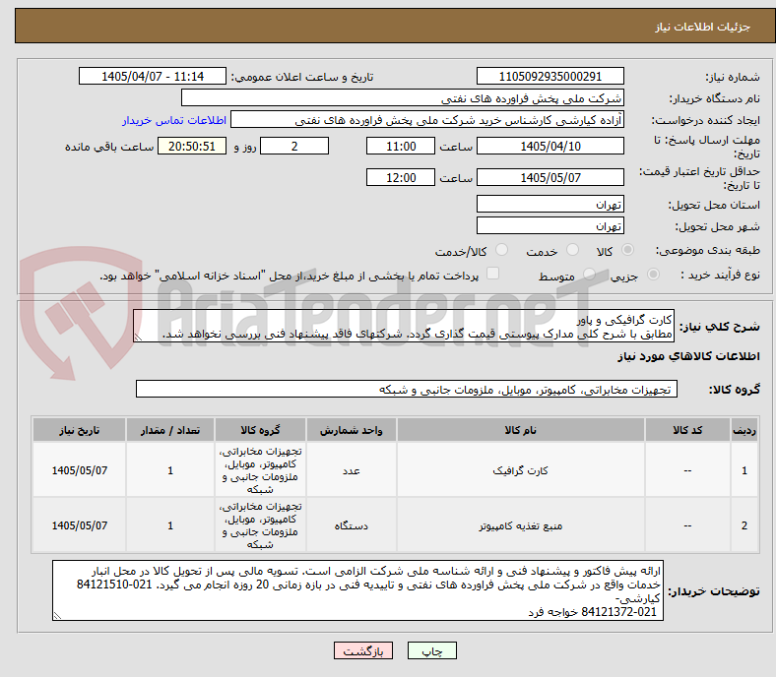
Task: Click the منبع تغذیه کامپیوتر item name cell
Action: pos(520,525)
